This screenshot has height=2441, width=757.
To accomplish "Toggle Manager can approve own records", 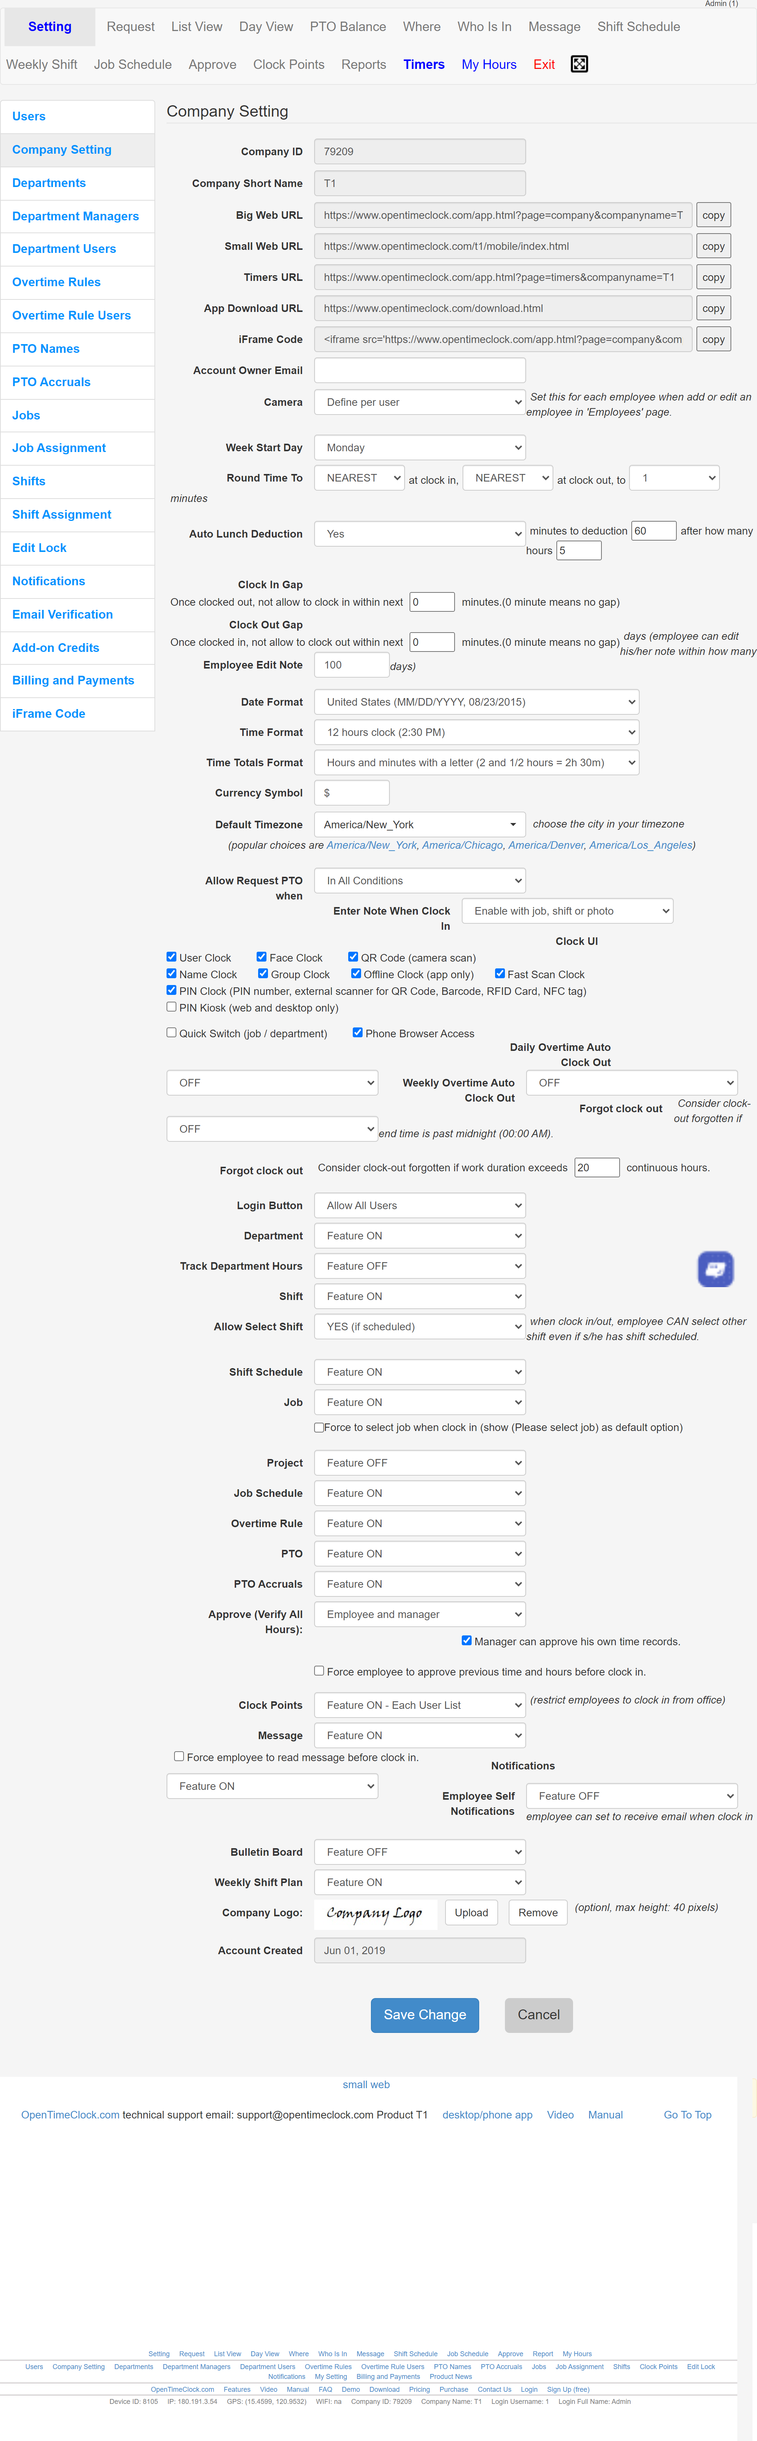I will pos(466,1640).
